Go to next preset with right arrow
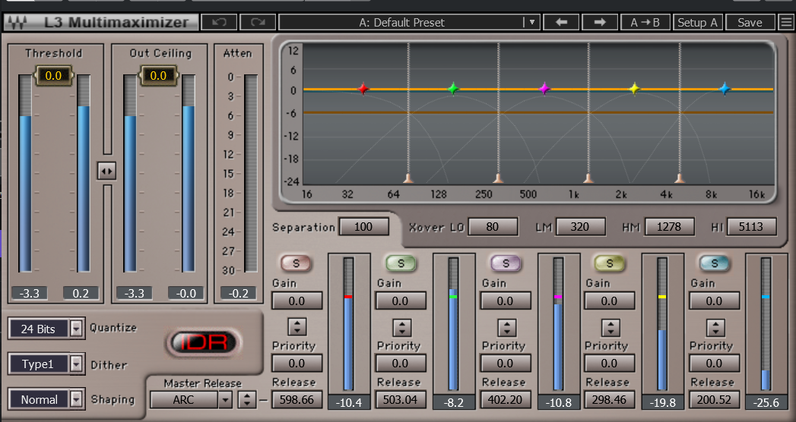Viewport: 796px width, 422px height. click(600, 22)
